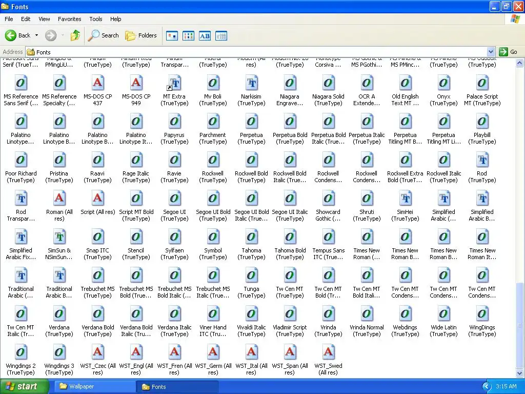The image size is (525, 394).
Task: Select the WST_Czec (All res) font icon
Action: click(97, 352)
